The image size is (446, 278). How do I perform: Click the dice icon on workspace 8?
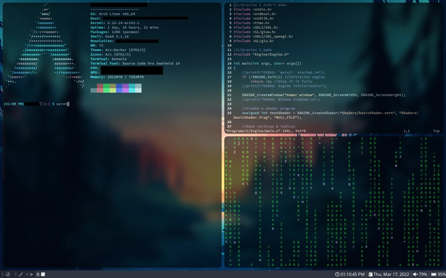(42, 274)
